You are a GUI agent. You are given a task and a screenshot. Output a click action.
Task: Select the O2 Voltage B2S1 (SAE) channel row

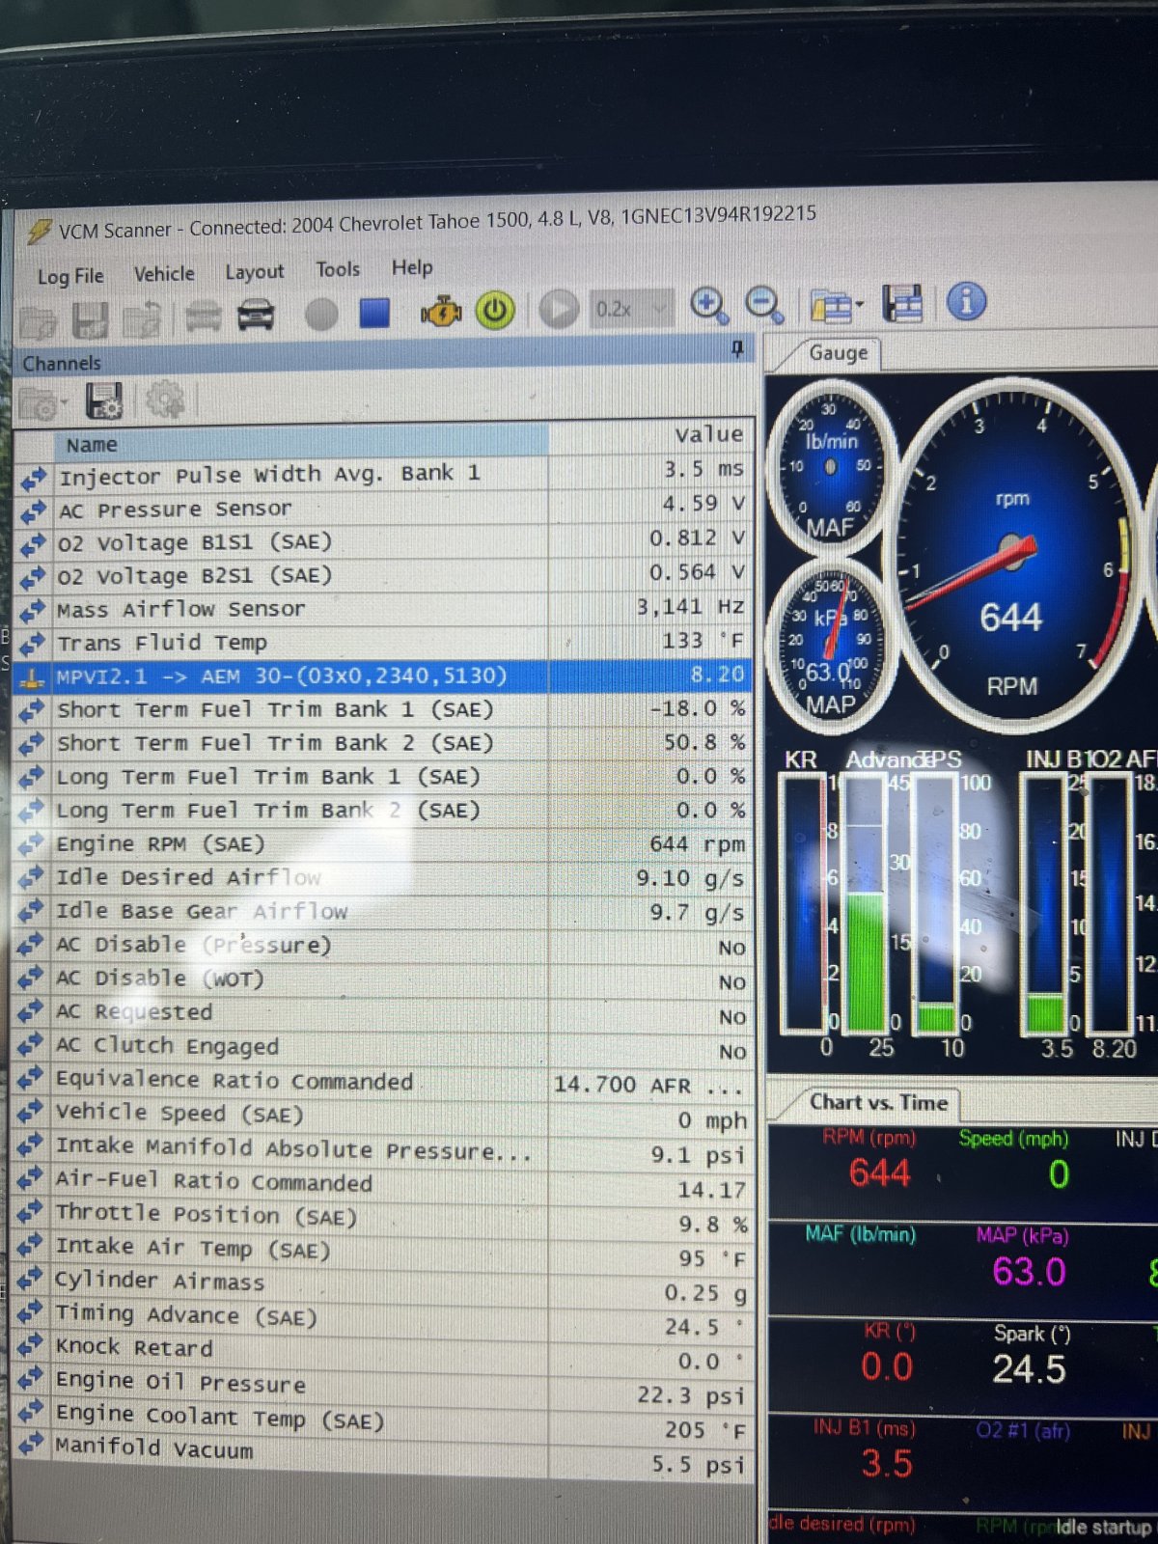384,575
